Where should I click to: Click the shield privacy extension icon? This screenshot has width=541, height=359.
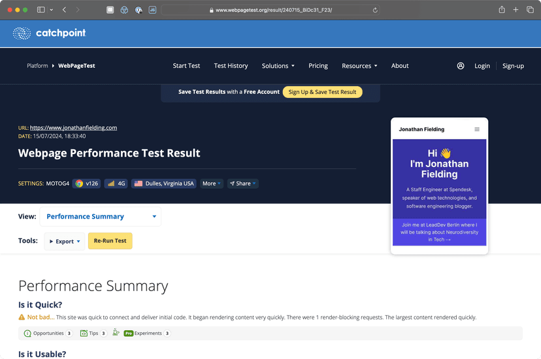[x=139, y=10]
